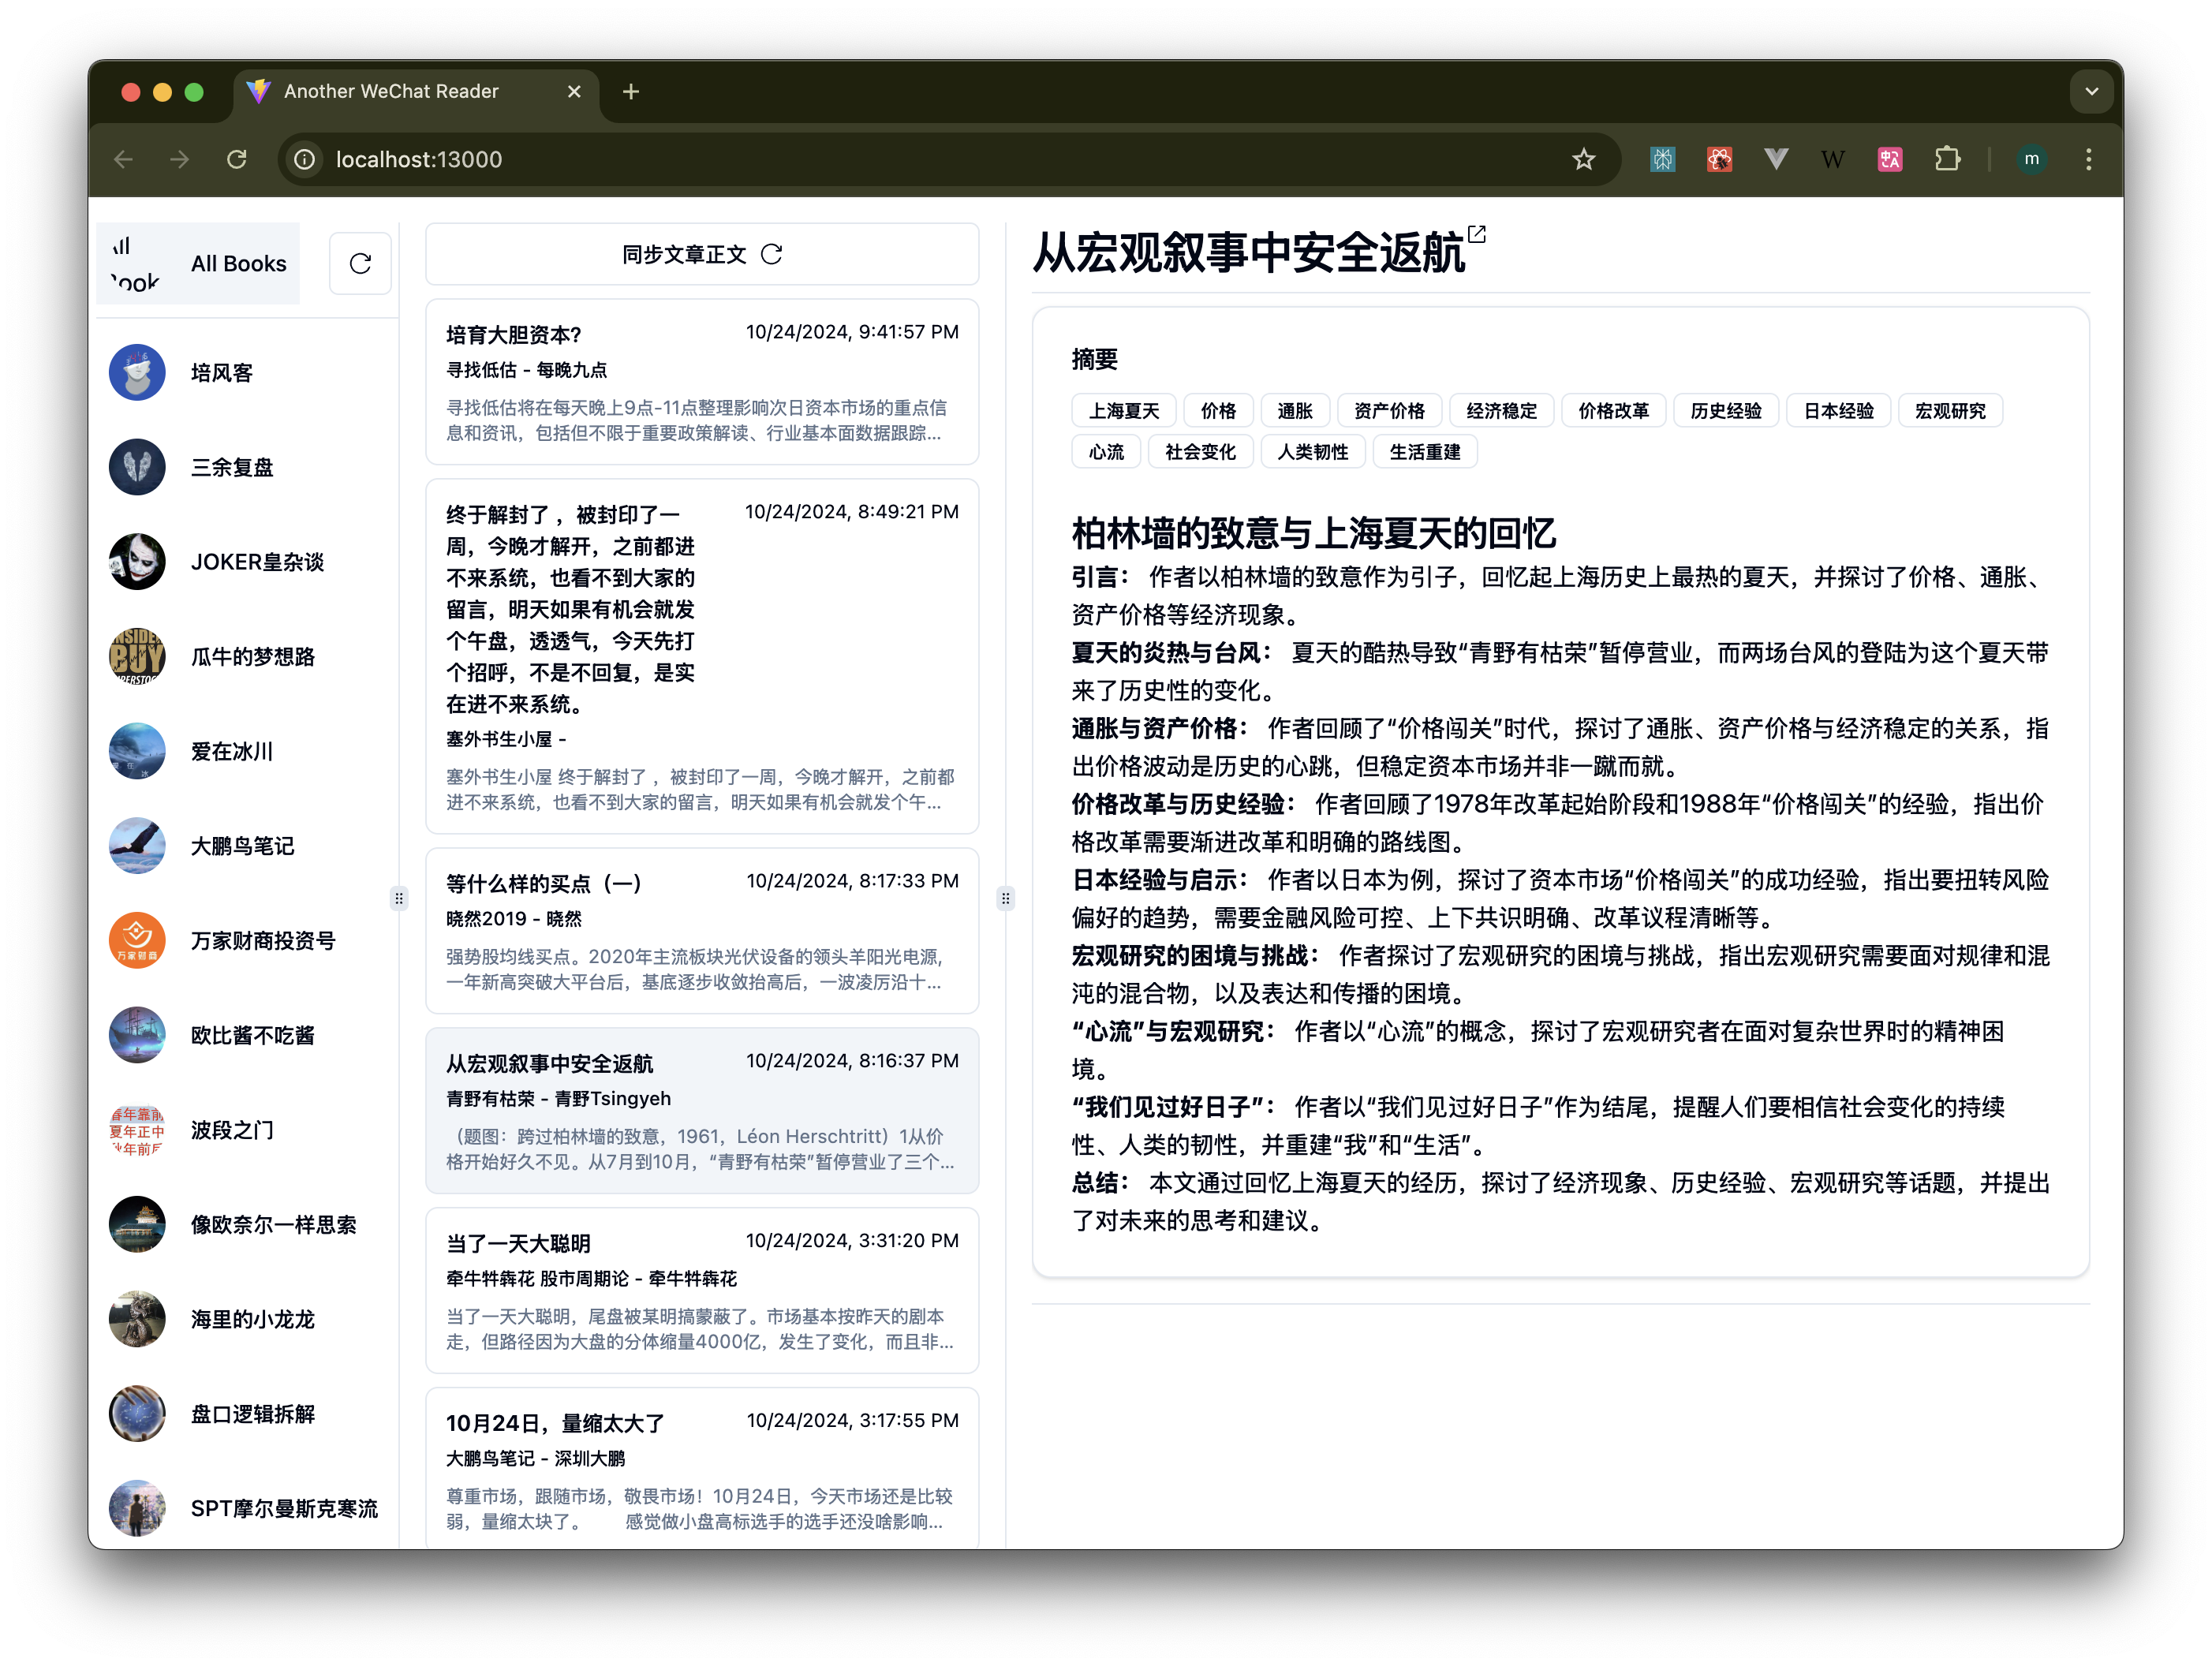2212x1666 pixels.
Task: Open the user profile avatar menu
Action: (2031, 159)
